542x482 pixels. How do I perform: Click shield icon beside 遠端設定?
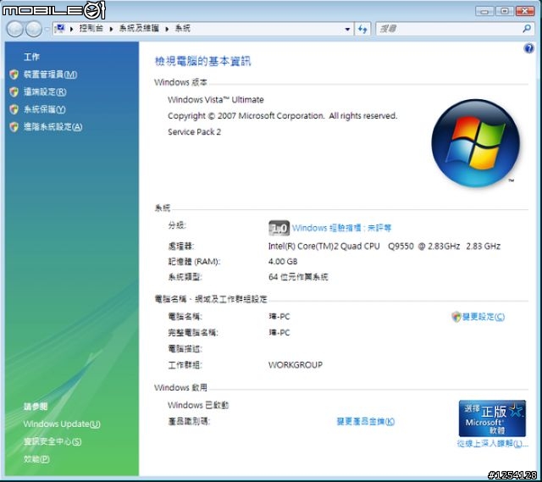14,92
